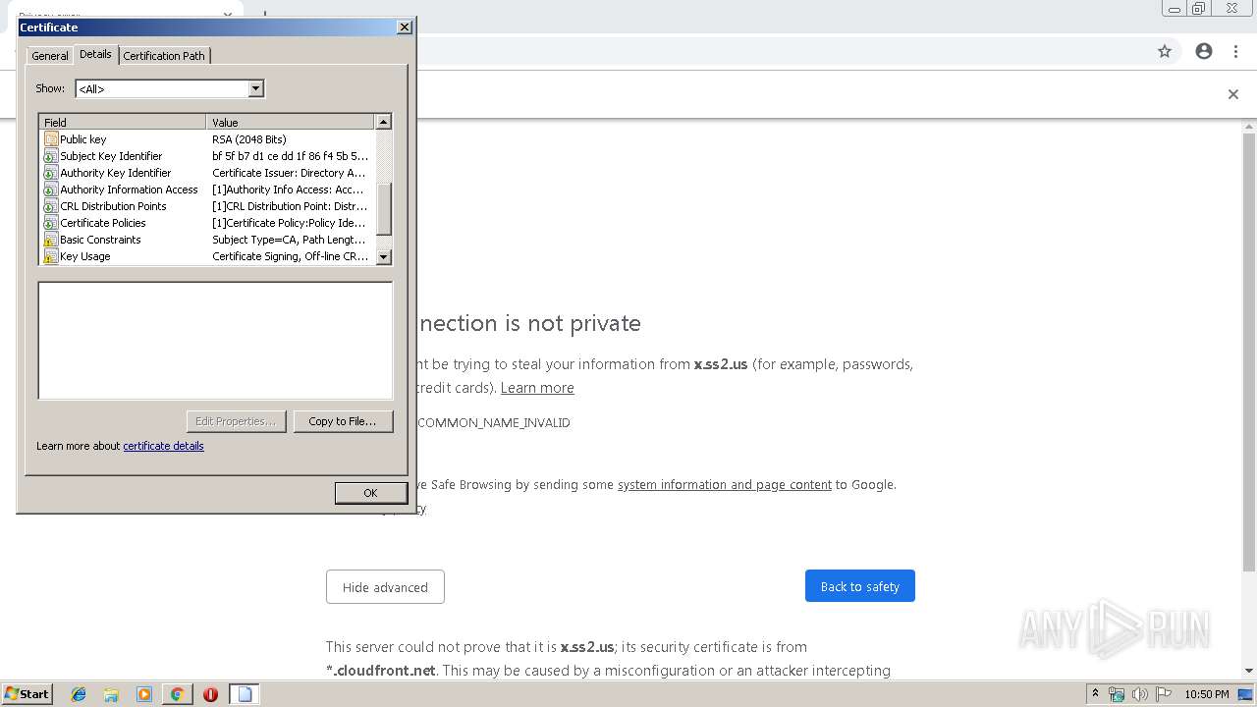Image resolution: width=1257 pixels, height=707 pixels.
Task: Click OK to close the certificate dialog
Action: pos(370,493)
